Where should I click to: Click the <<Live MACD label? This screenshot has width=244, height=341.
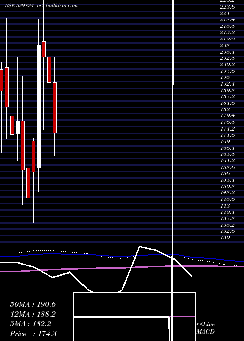[205, 328]
